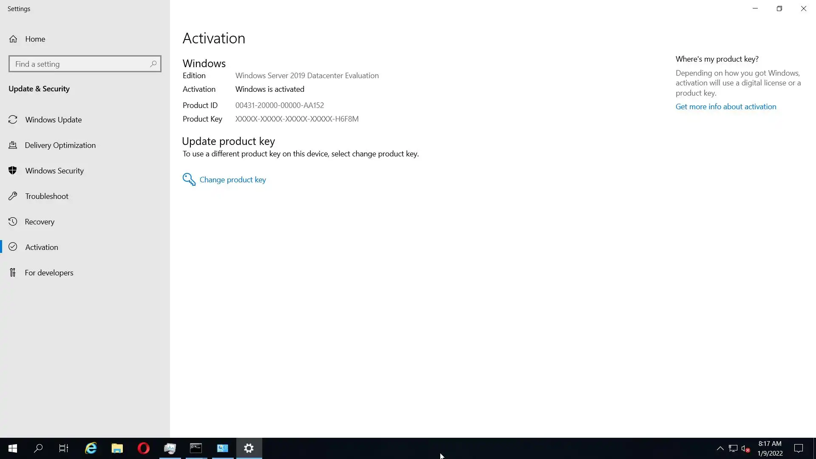Launch Opera browser from taskbar
The width and height of the screenshot is (816, 459).
[x=144, y=448]
